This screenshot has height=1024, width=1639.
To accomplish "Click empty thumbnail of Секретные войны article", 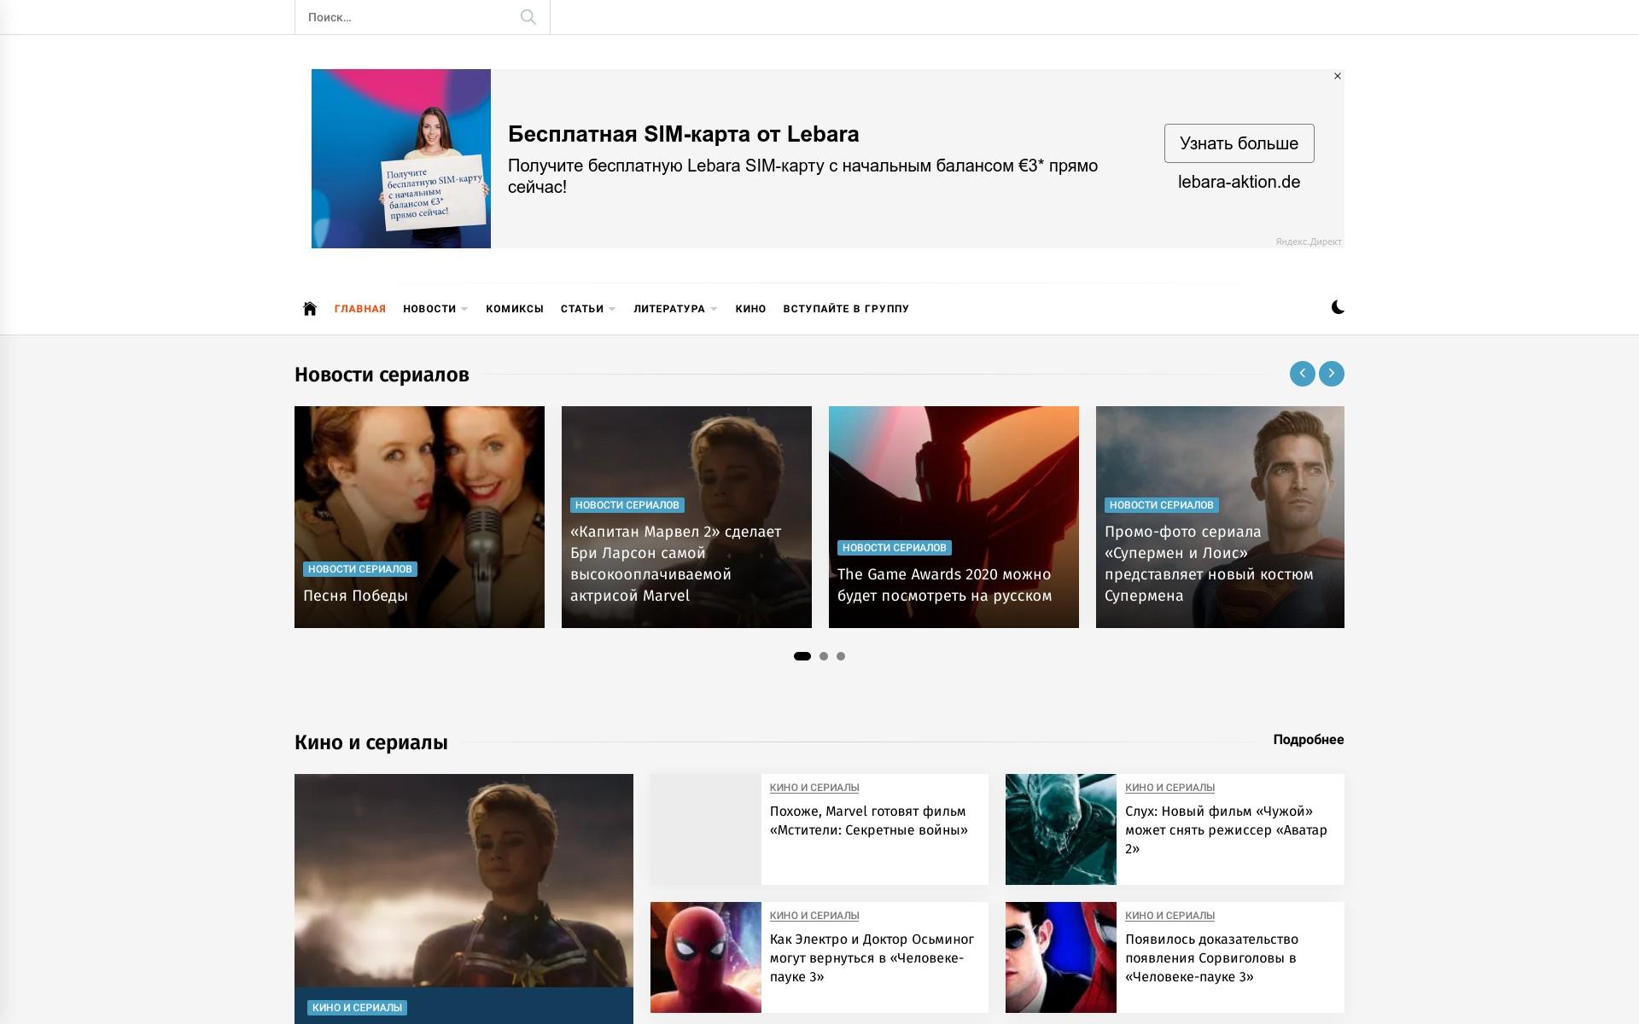I will point(706,829).
